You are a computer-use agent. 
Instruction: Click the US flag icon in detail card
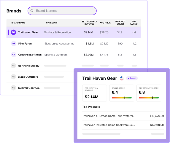122,78
